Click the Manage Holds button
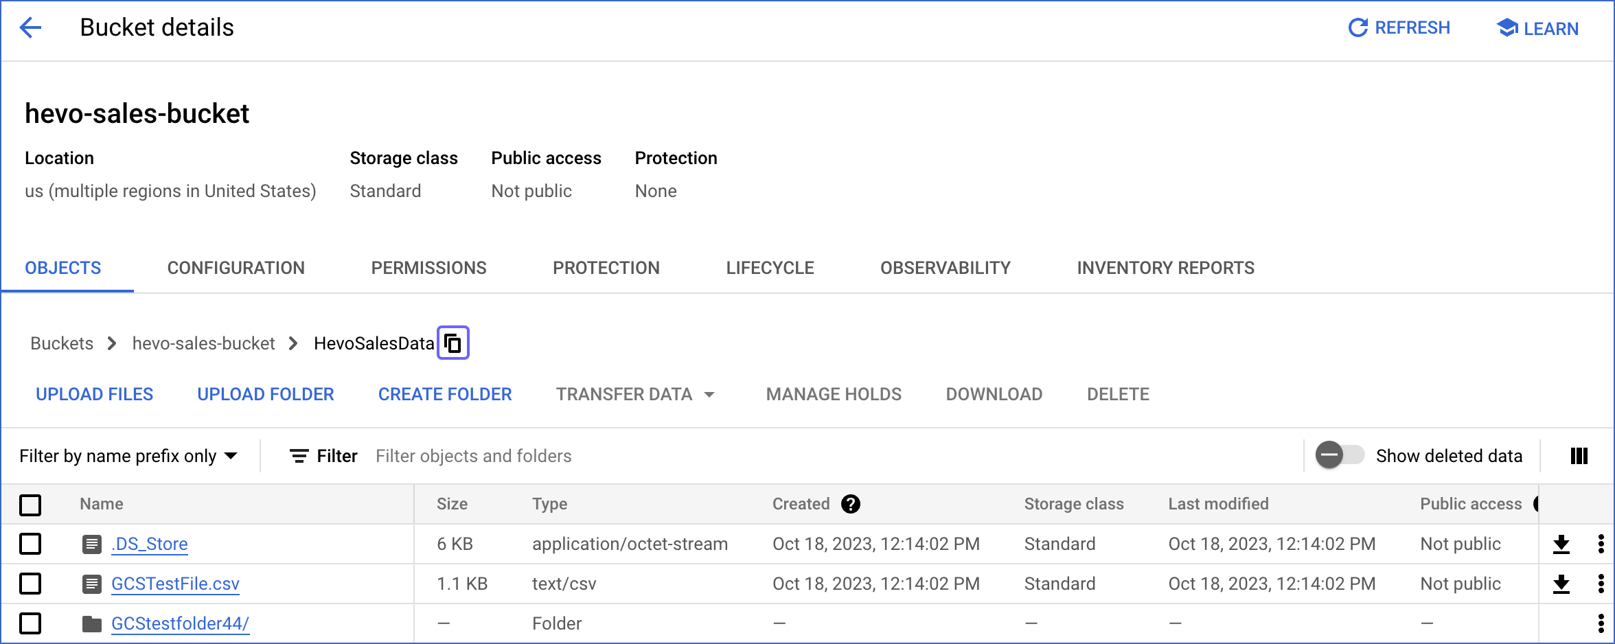 (x=834, y=394)
